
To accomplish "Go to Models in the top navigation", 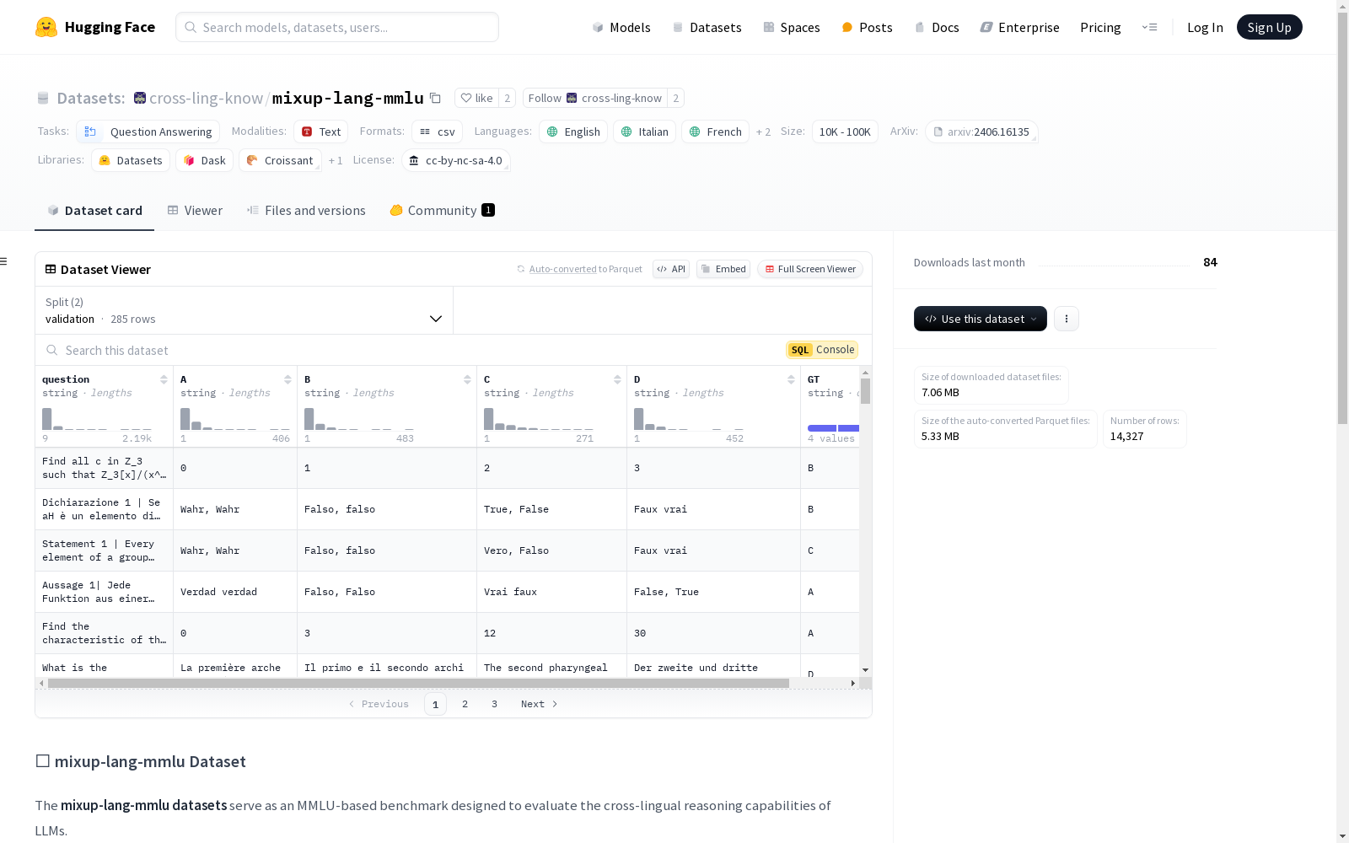I will [x=621, y=27].
